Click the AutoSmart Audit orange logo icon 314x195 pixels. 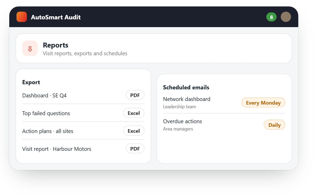click(22, 17)
